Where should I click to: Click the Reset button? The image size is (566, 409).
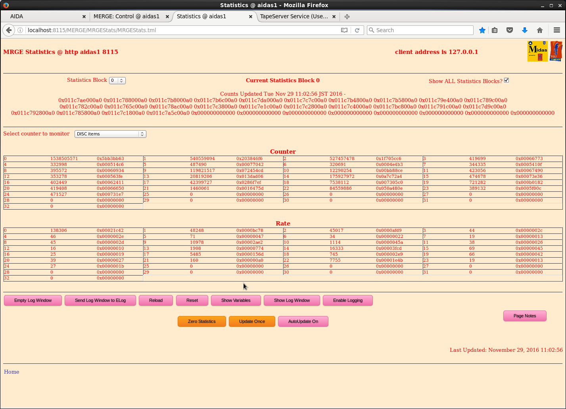click(x=192, y=300)
